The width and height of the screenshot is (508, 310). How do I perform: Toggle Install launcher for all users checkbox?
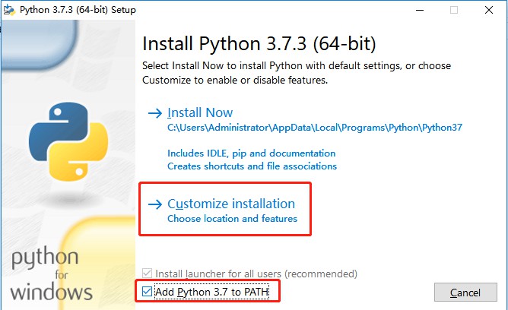pyautogui.click(x=147, y=274)
